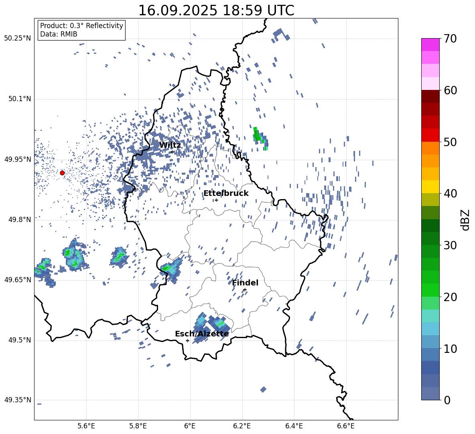Click the red radar location marker
Screen dimensions: 475x434
pos(62,173)
